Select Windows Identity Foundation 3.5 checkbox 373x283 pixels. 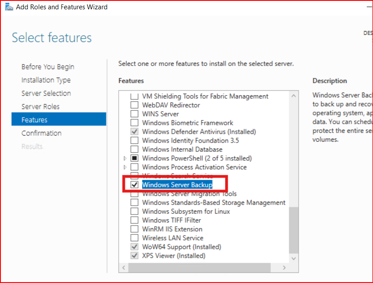134,140
